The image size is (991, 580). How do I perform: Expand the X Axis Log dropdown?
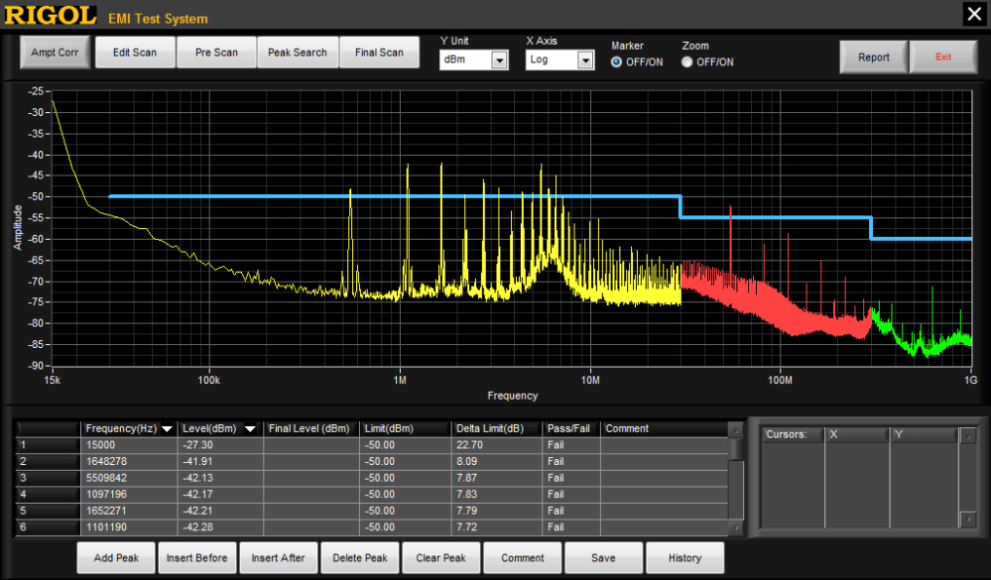(585, 61)
